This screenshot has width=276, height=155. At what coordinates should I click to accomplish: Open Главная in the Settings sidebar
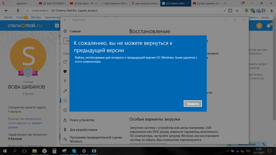(75, 31)
